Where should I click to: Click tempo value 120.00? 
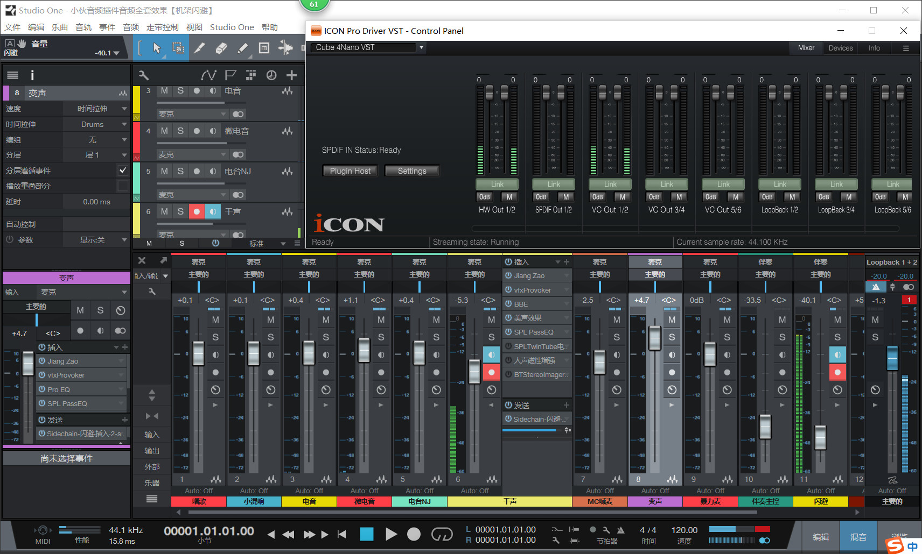tap(684, 530)
